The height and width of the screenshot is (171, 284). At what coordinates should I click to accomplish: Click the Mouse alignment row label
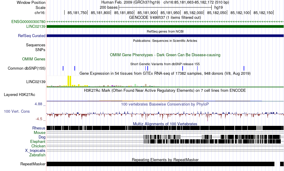(39, 133)
